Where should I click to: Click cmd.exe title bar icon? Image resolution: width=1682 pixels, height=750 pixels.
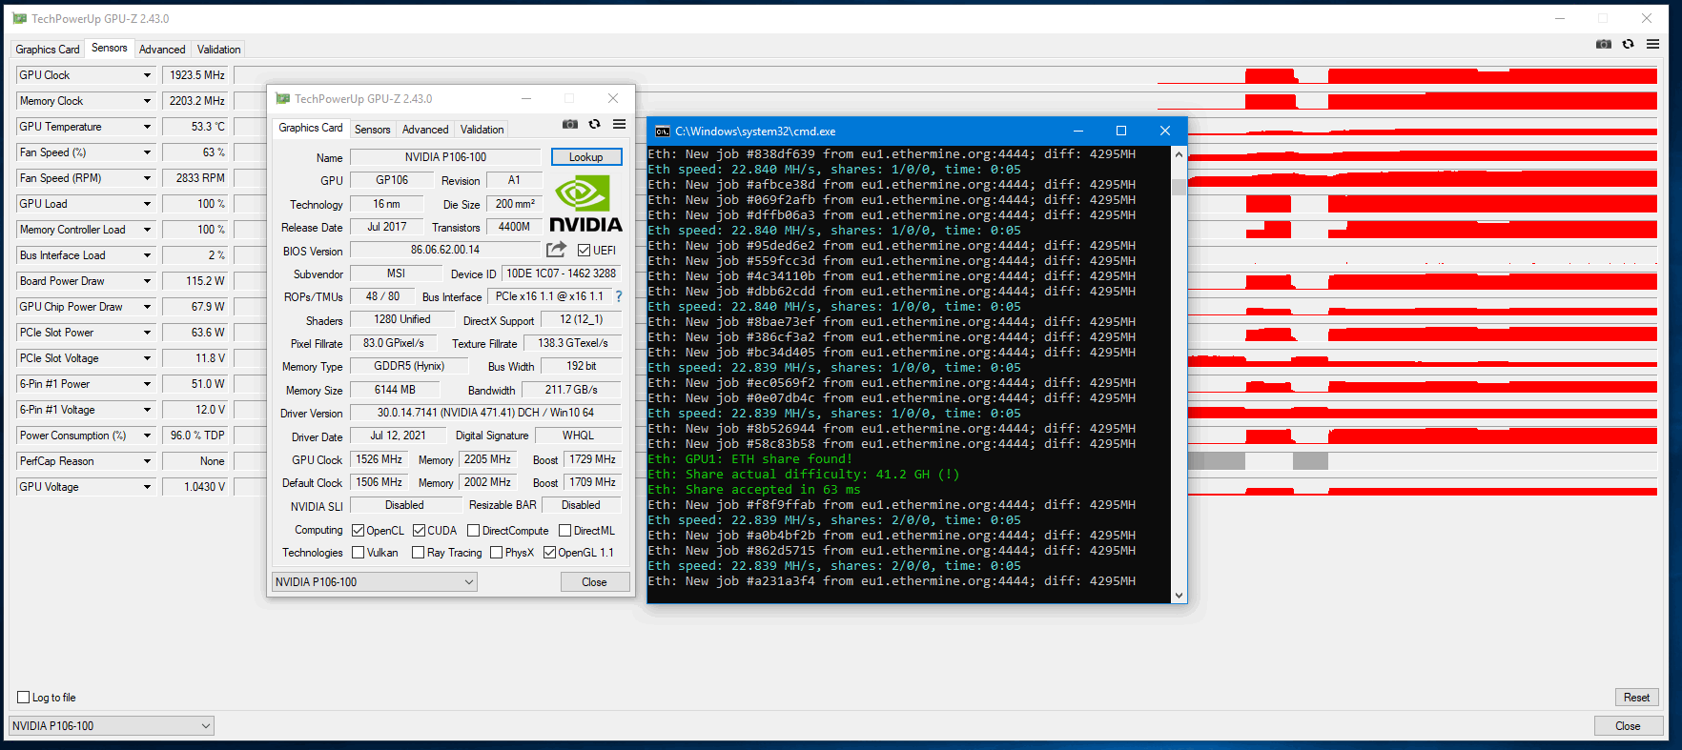click(x=663, y=132)
